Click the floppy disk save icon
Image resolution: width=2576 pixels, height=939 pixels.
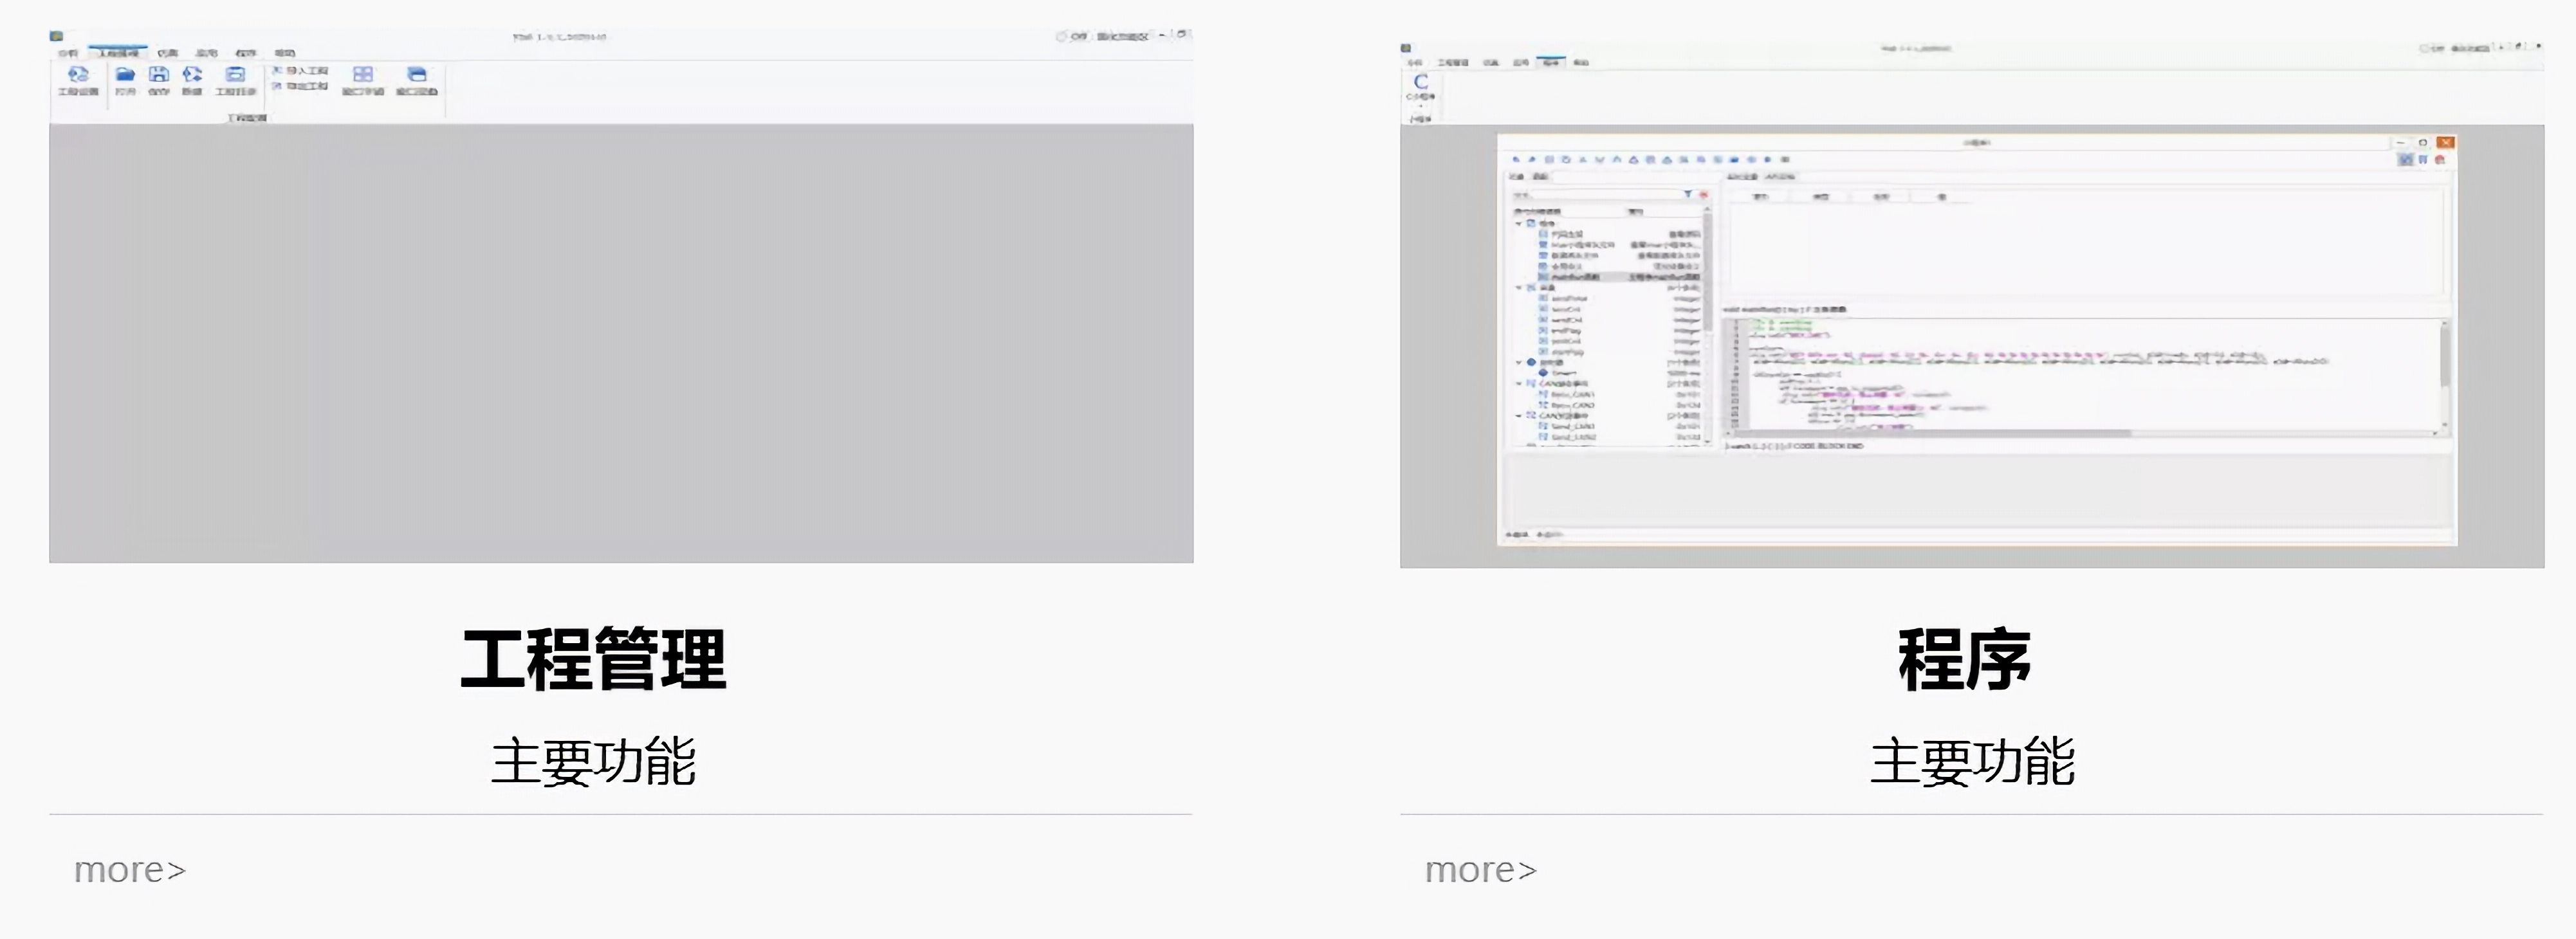pos(159,75)
